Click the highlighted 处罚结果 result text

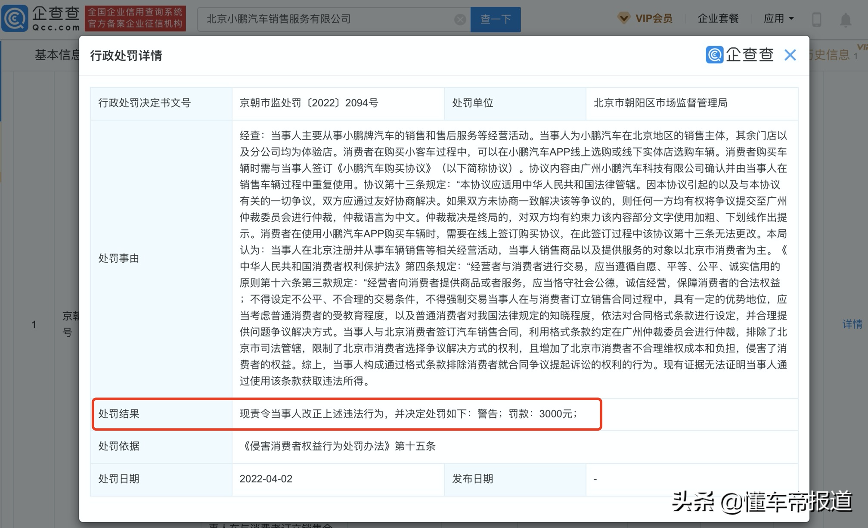click(408, 414)
